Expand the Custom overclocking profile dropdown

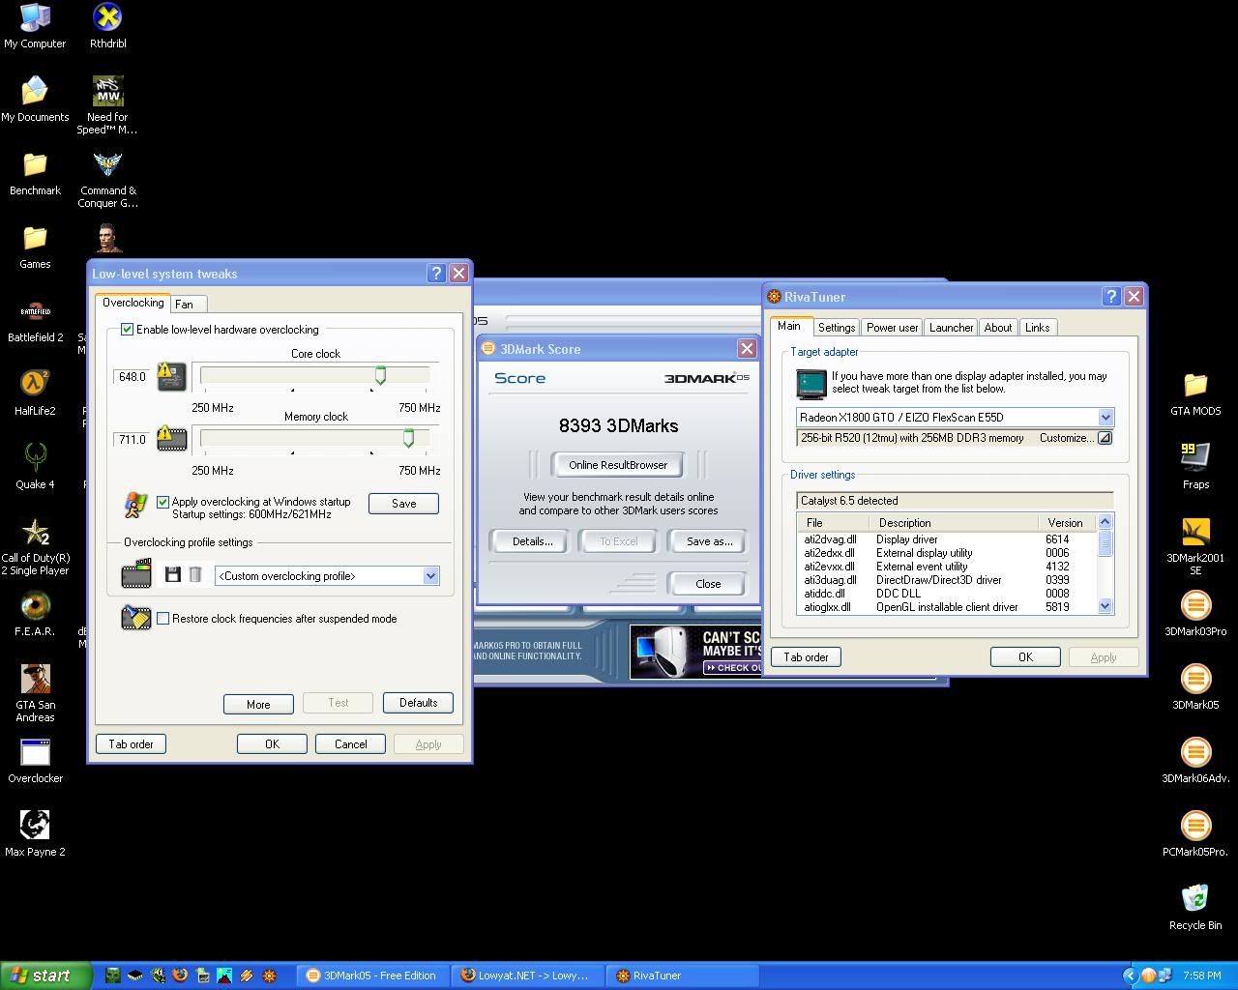click(x=430, y=576)
